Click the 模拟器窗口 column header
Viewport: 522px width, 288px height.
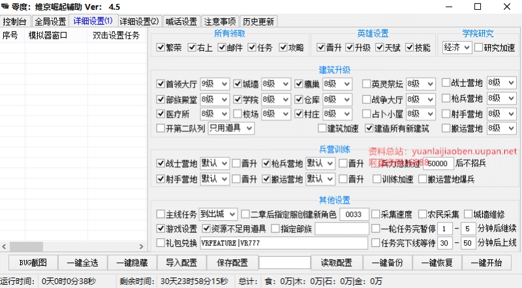coord(56,35)
